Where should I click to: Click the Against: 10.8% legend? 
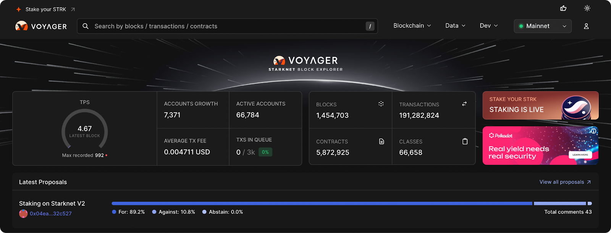click(x=174, y=212)
